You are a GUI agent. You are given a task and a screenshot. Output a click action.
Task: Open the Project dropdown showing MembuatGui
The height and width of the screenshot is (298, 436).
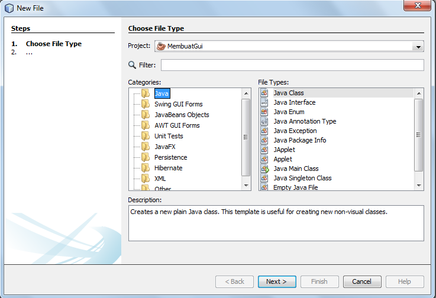(289, 46)
